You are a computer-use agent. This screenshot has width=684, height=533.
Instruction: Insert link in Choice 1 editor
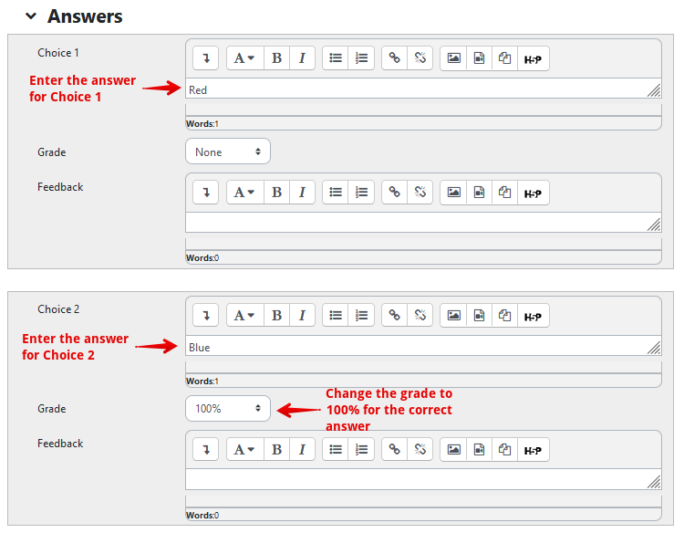point(394,58)
